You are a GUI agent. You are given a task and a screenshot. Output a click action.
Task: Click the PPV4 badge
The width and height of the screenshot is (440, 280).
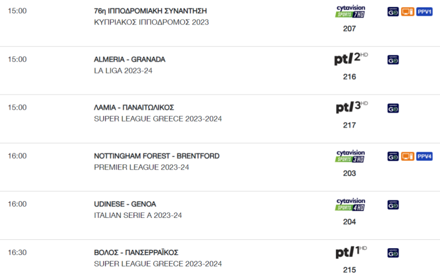(424, 156)
